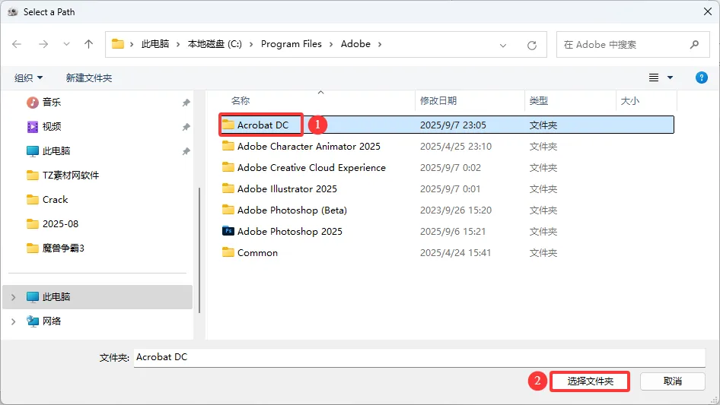
Task: Click the search magnifier icon
Action: coord(694,45)
